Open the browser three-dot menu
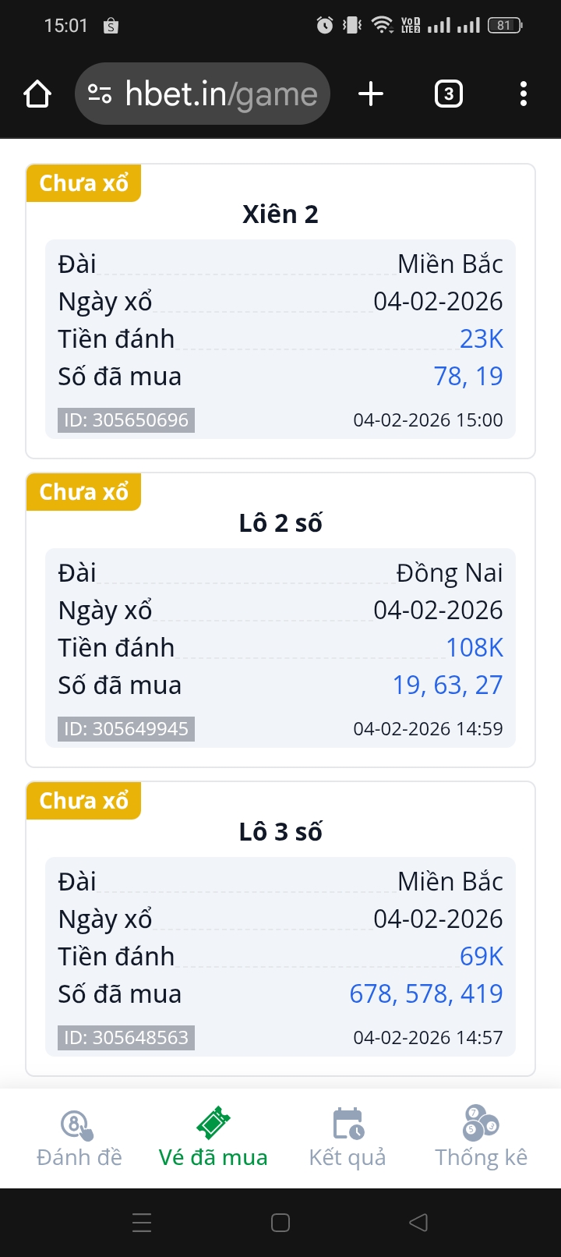Image resolution: width=561 pixels, height=1257 pixels. click(x=523, y=94)
